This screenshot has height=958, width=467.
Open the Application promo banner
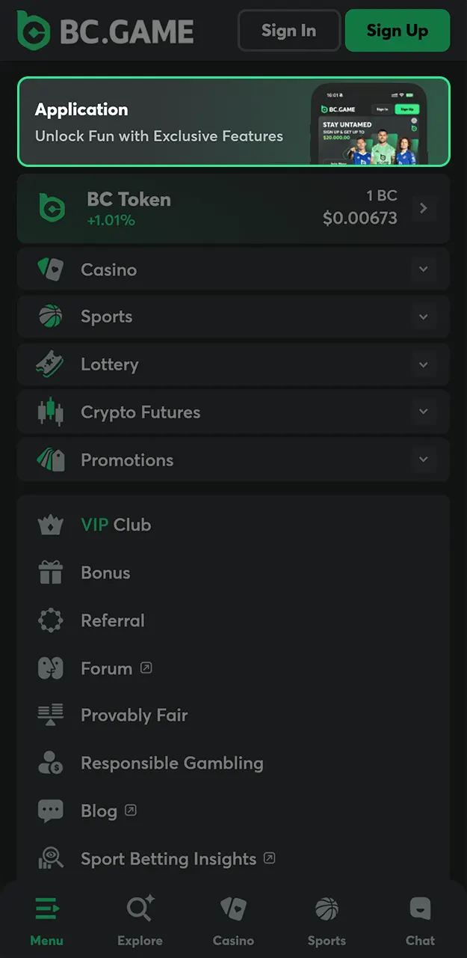[x=233, y=121]
